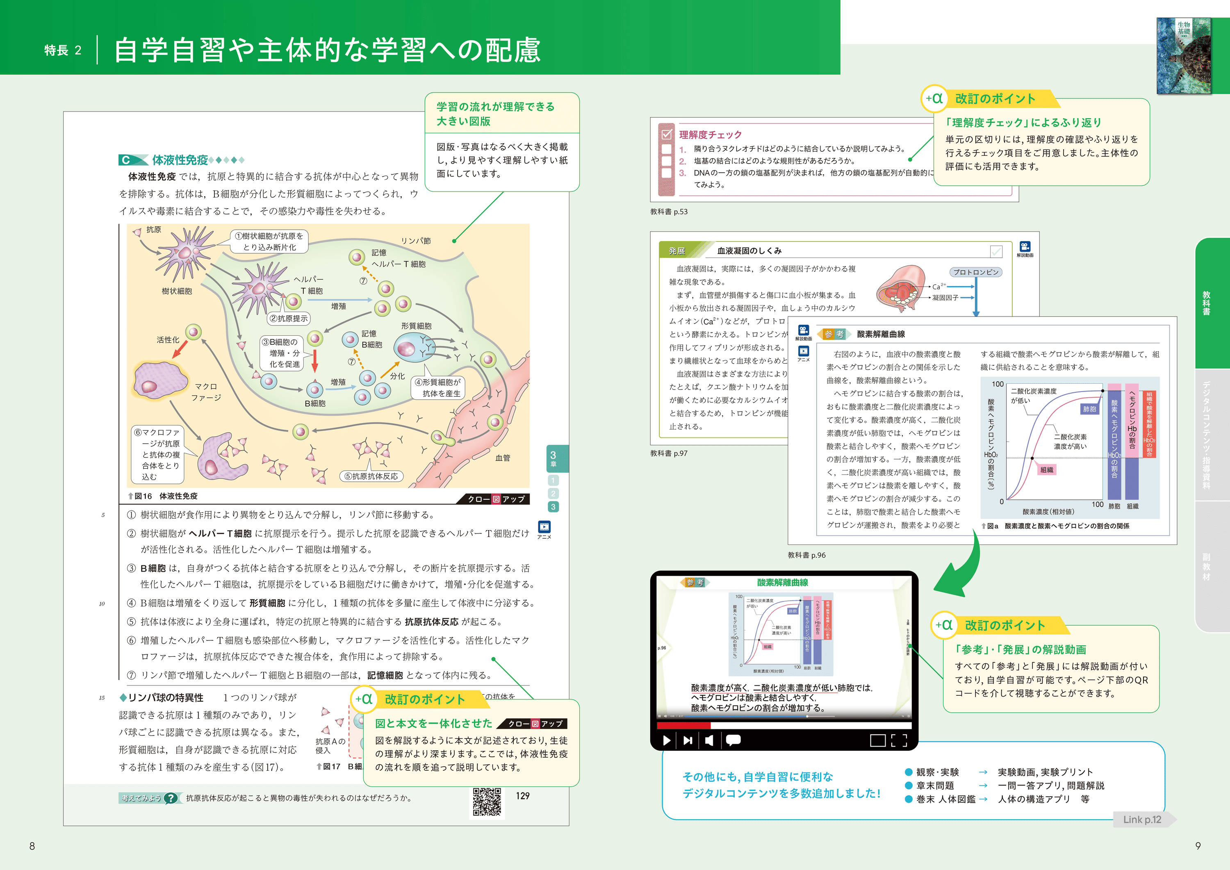Click the QR code beside page number 129
Screen dimensions: 1230x870
(487, 802)
